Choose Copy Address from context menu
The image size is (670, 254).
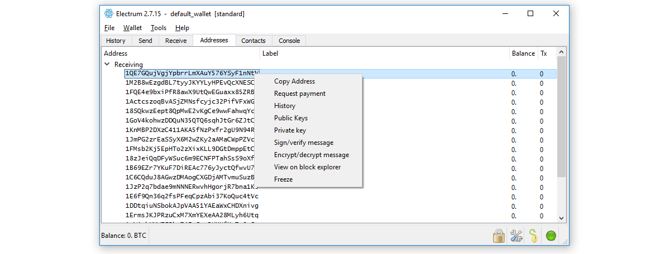click(308, 81)
